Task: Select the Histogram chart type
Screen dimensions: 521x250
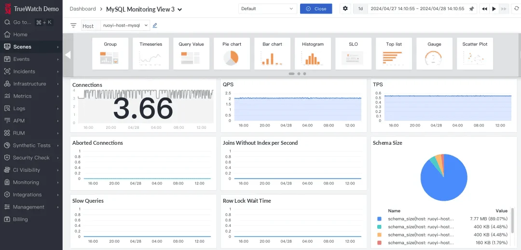Action: tap(313, 54)
